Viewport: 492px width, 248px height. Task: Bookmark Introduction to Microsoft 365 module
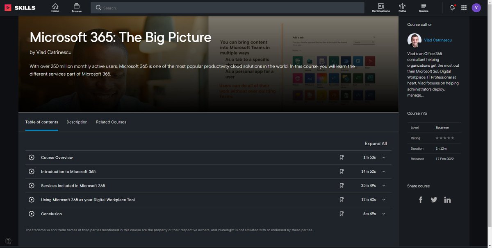(342, 171)
